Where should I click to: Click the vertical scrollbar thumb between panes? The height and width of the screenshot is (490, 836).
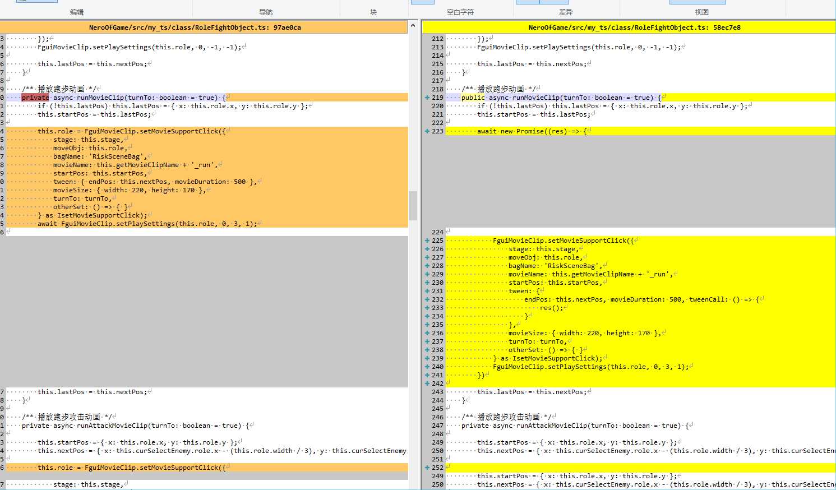click(x=413, y=206)
